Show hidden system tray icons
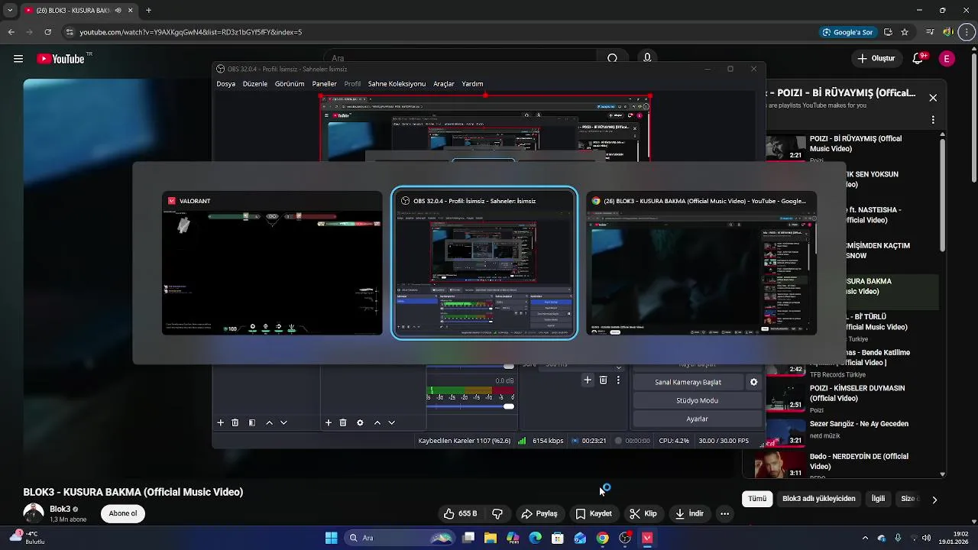The height and width of the screenshot is (550, 978). coord(865,538)
